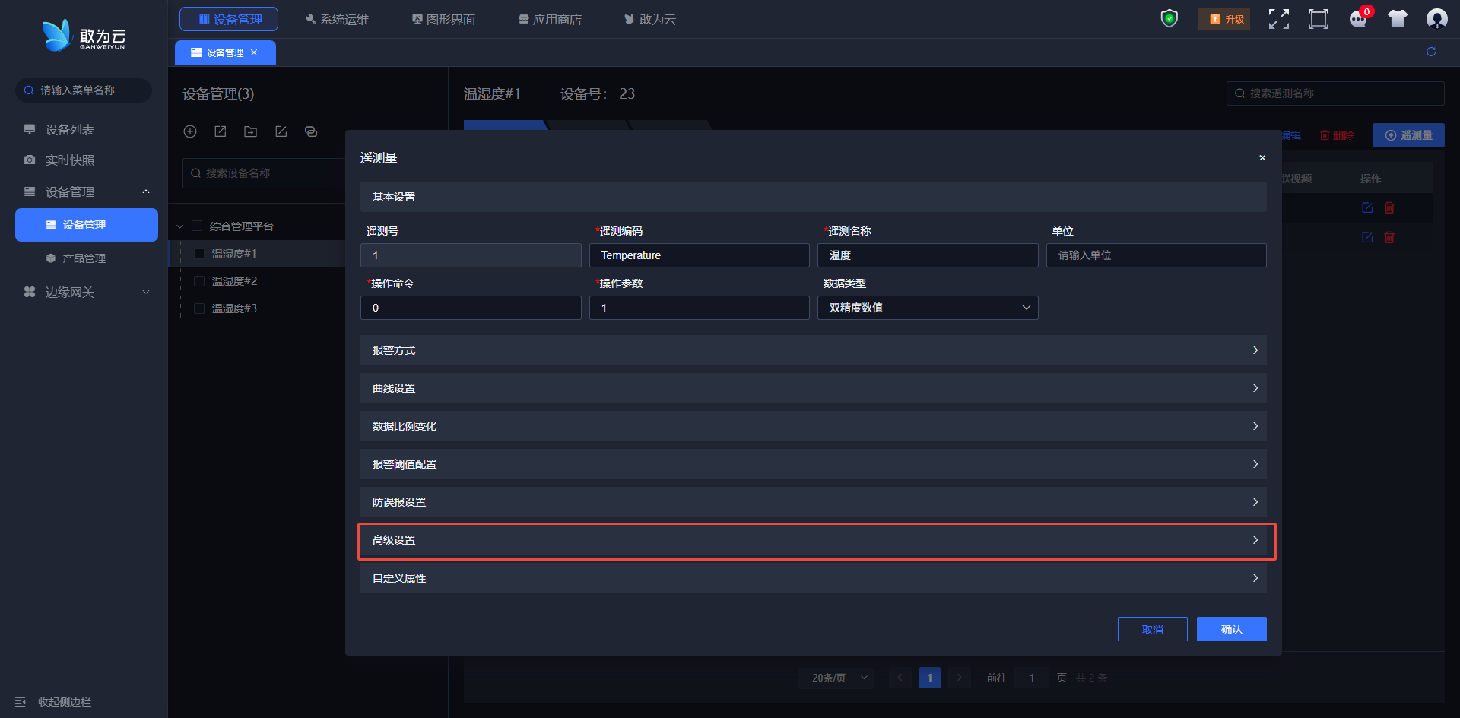Click the folder import icon in device toolbar
Viewport: 1460px width, 718px height.
[250, 131]
